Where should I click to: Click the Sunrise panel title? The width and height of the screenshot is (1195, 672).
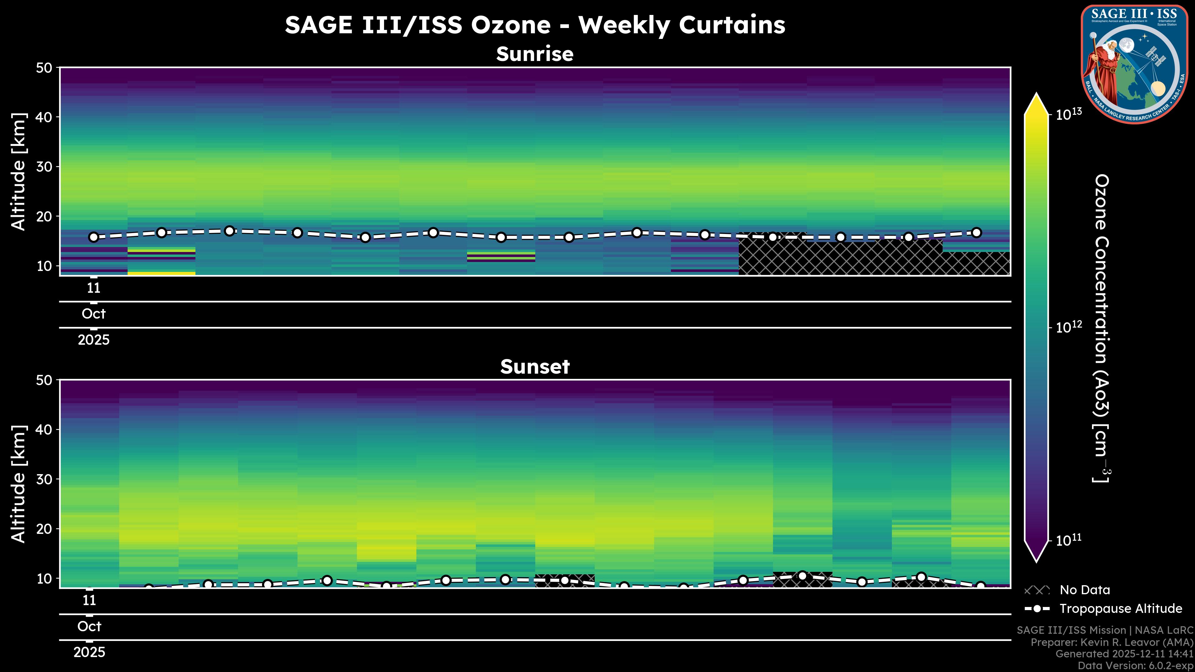coord(534,54)
